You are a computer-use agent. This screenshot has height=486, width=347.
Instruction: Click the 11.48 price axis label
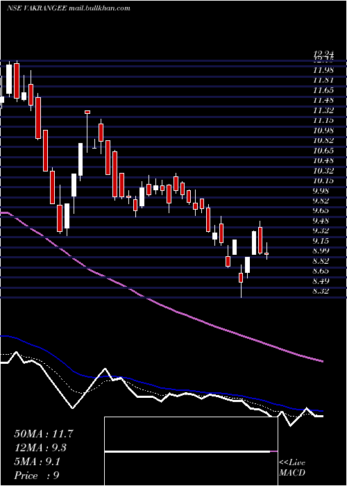(x=324, y=101)
